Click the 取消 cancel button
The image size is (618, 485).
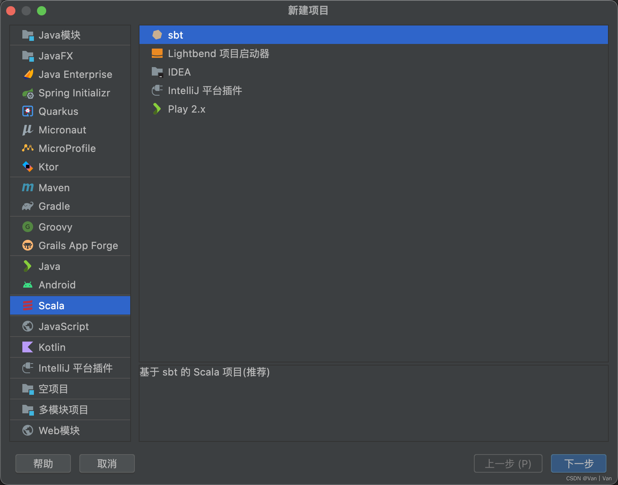click(x=107, y=463)
